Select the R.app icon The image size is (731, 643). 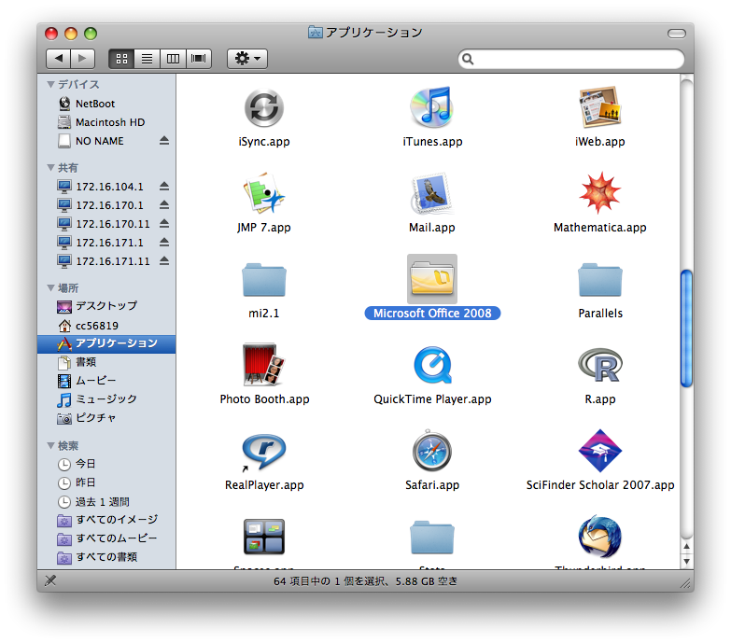coord(600,365)
